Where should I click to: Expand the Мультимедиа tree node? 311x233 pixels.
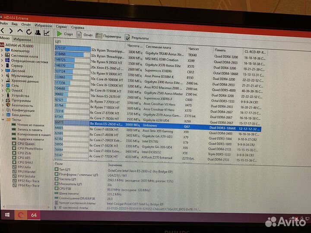[x=2, y=75]
